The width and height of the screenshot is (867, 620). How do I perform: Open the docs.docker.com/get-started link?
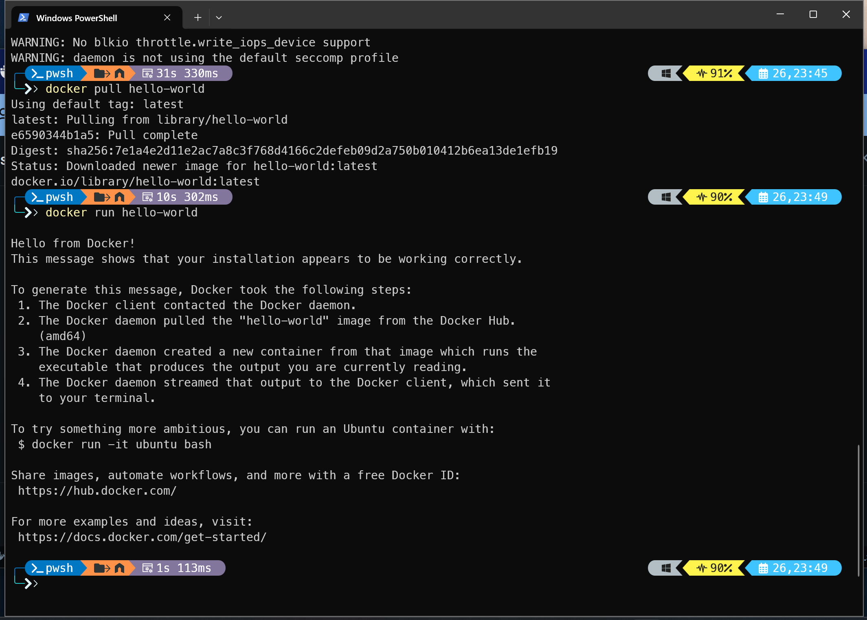[x=142, y=537]
